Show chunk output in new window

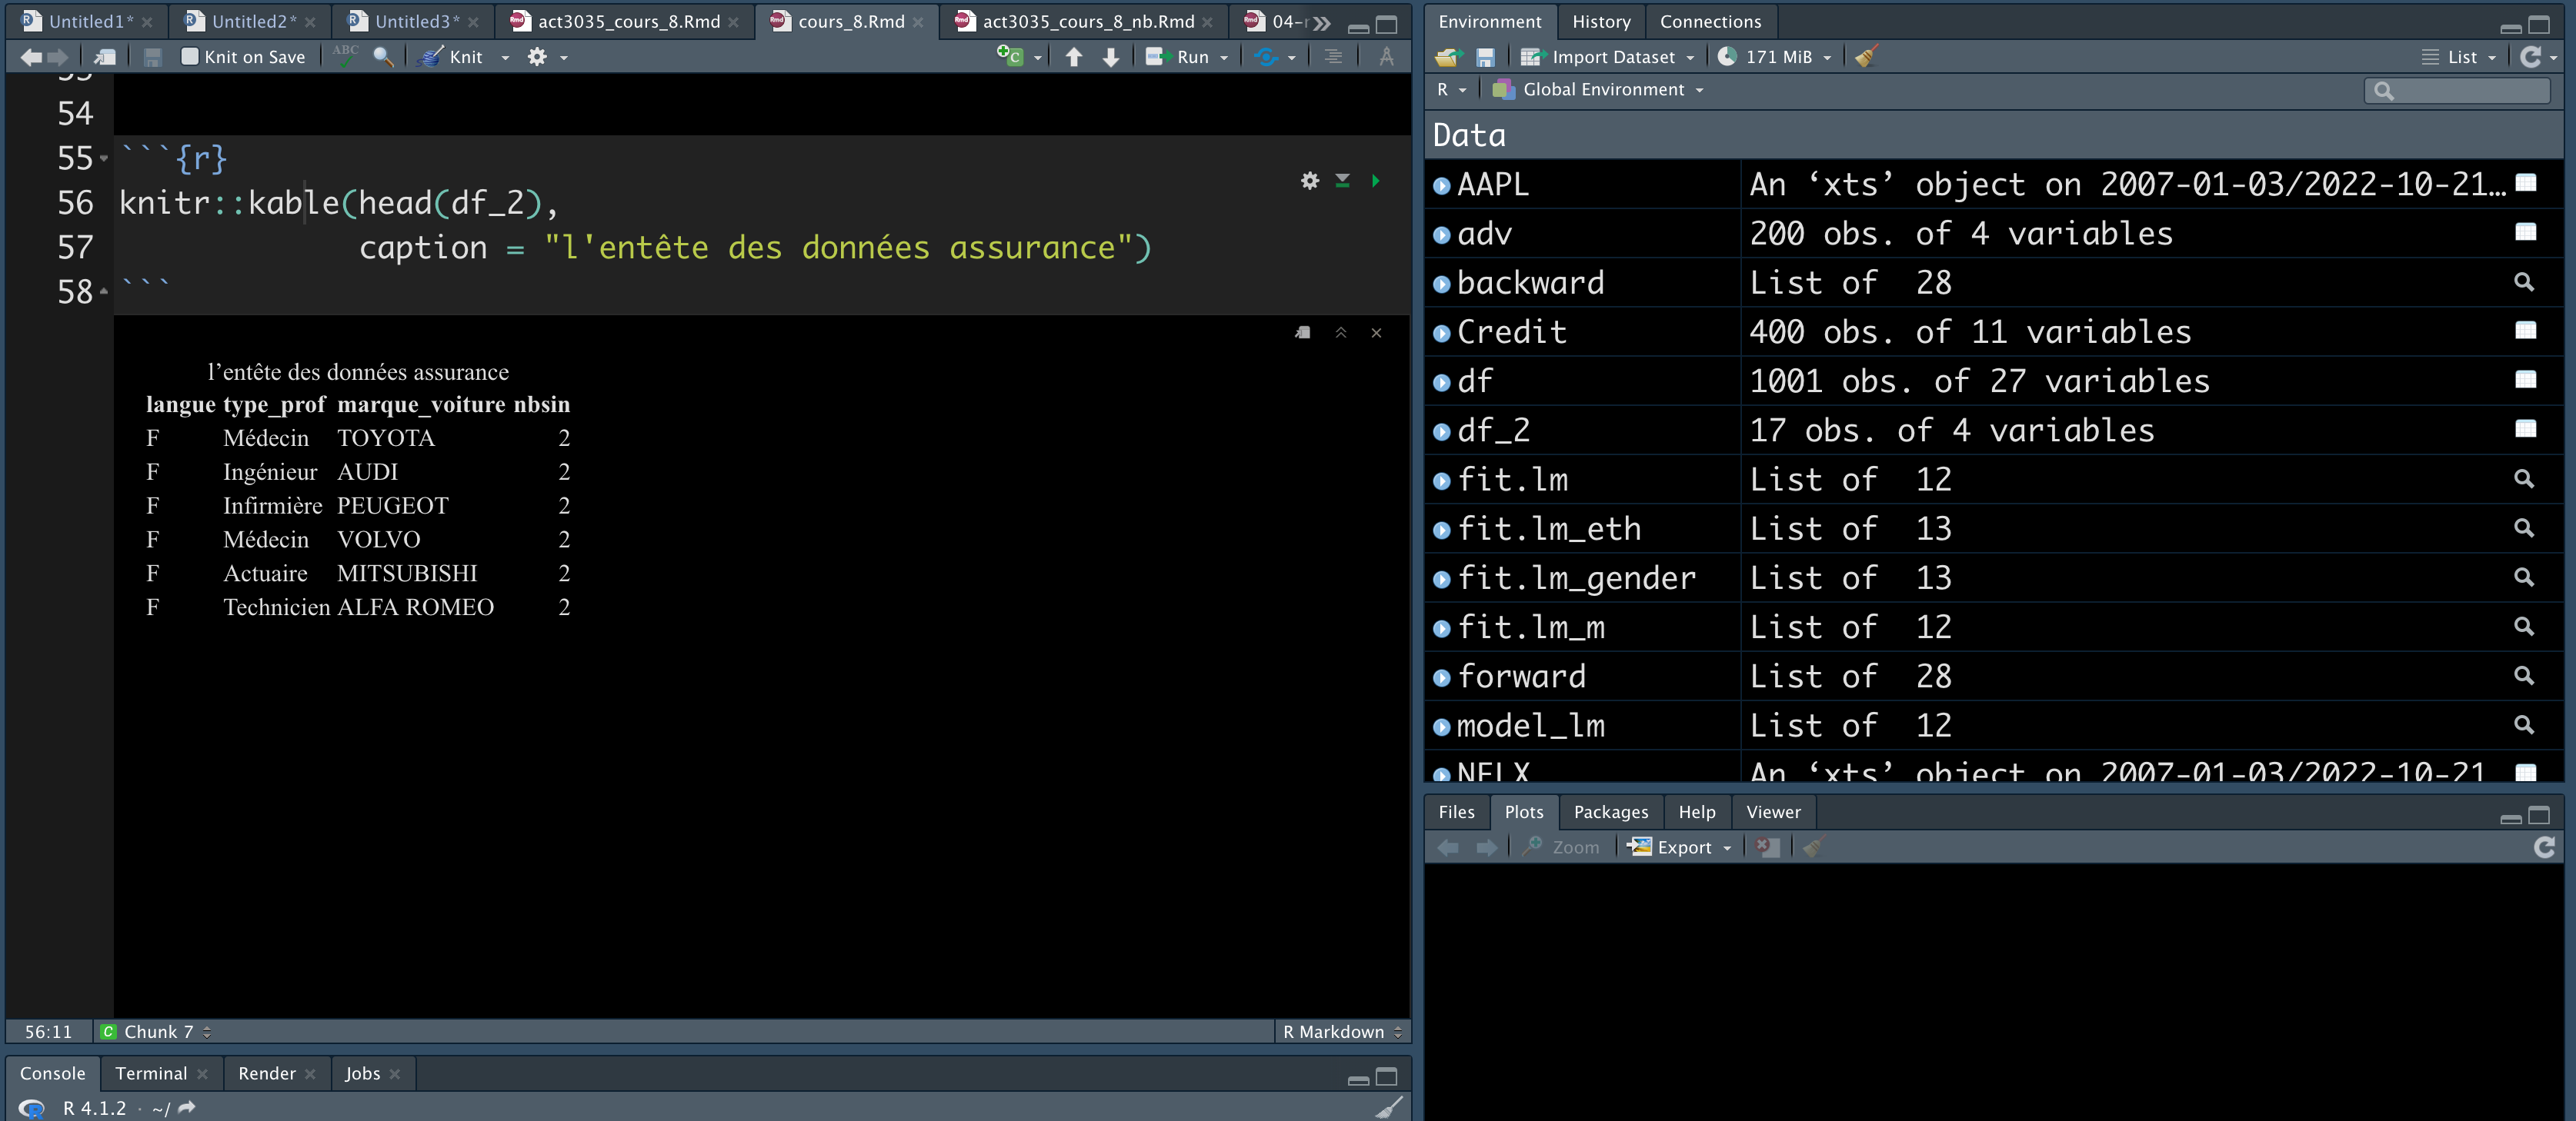1303,333
